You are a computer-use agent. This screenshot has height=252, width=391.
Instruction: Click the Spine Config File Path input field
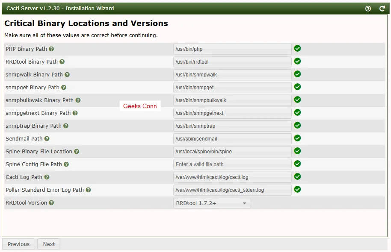[x=232, y=164]
